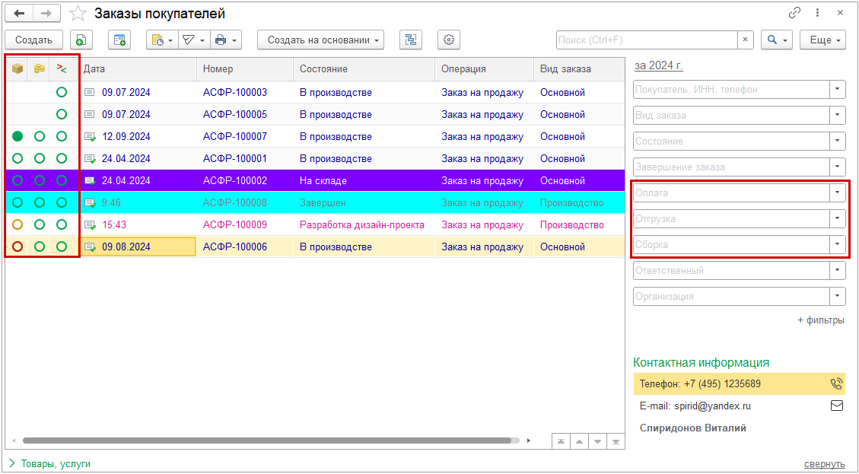
Task: Click the + фильтры link
Action: click(821, 320)
